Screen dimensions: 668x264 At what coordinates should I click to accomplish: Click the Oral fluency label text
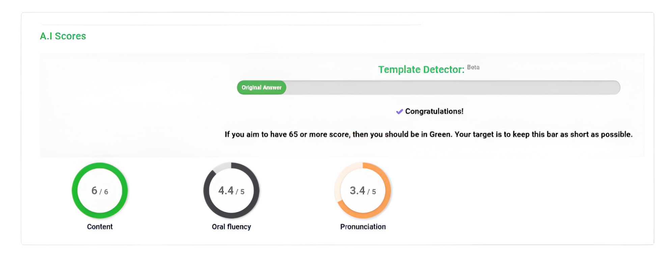(x=231, y=227)
